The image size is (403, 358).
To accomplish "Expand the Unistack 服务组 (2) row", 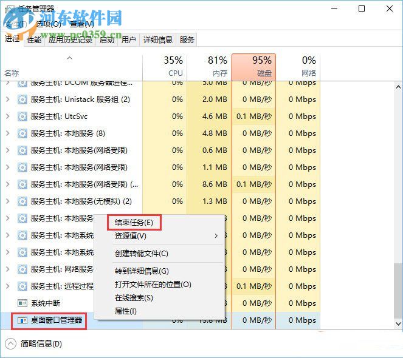I will [x=8, y=100].
